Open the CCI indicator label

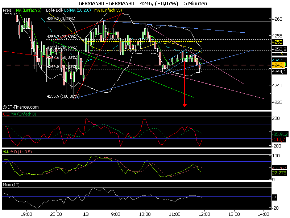tap(6, 114)
